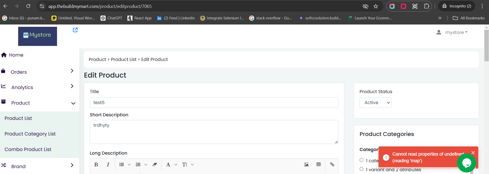This screenshot has height=174, width=489.
Task: Open site information icon in address bar
Action: (42, 6)
